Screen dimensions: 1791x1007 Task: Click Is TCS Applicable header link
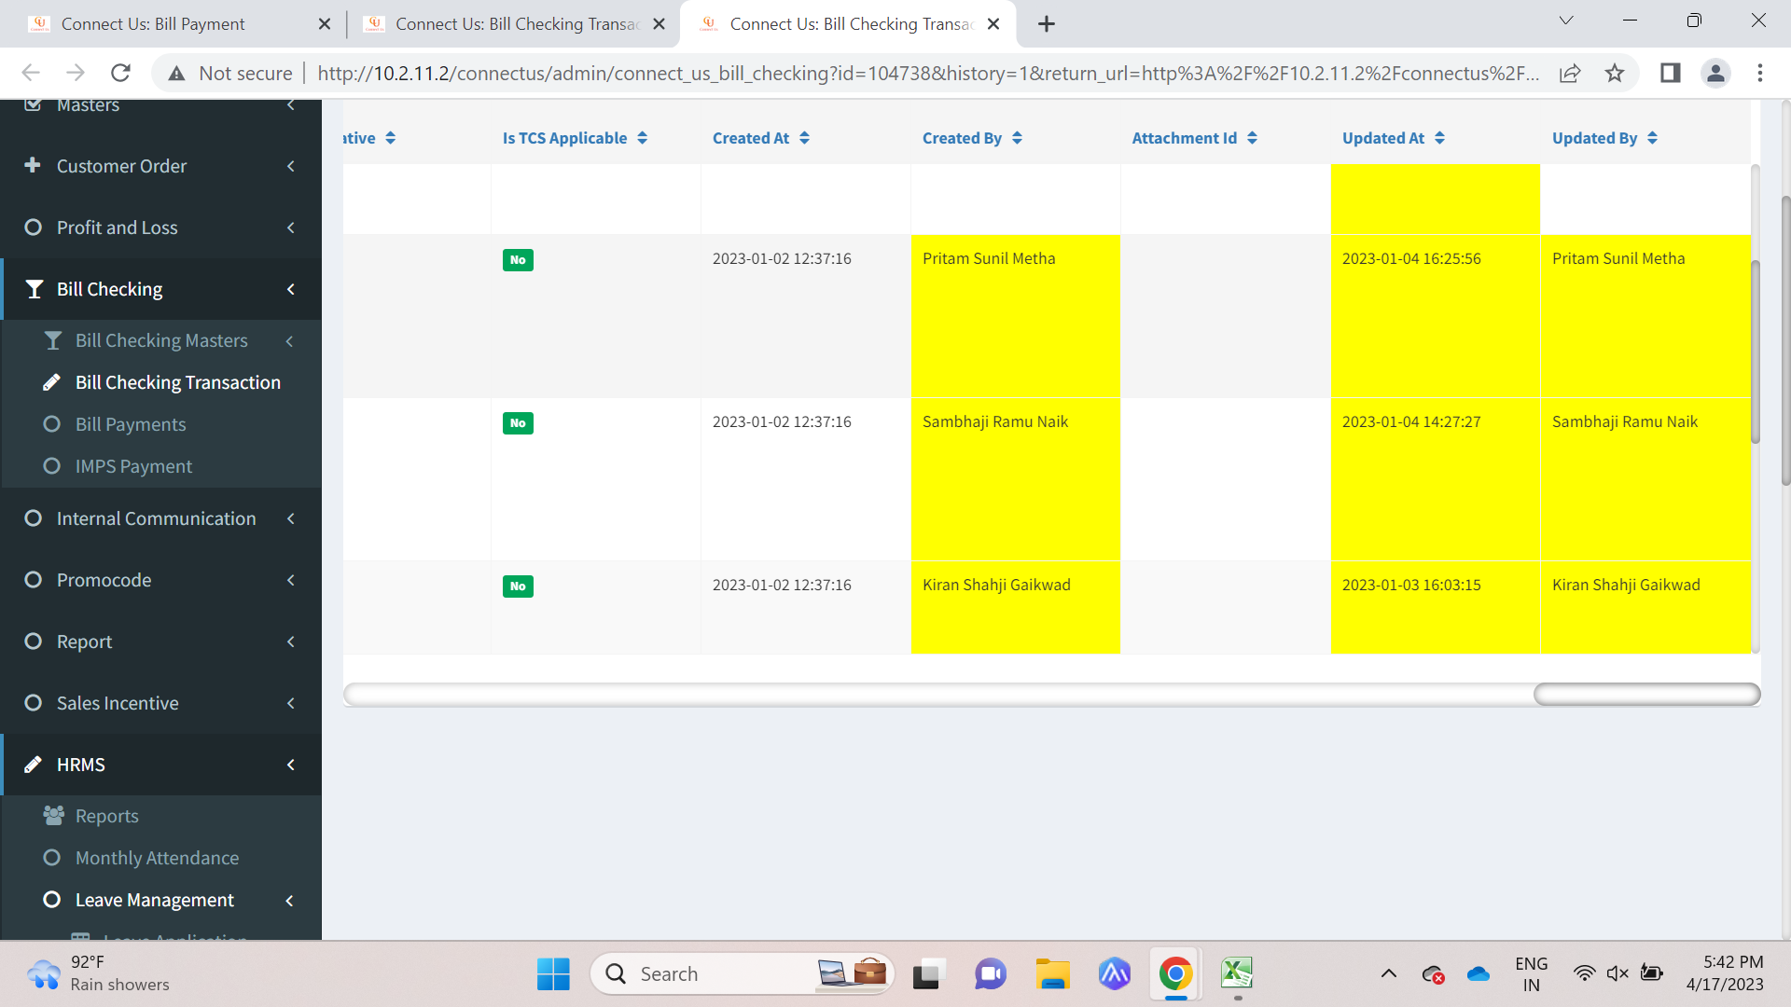click(x=564, y=138)
